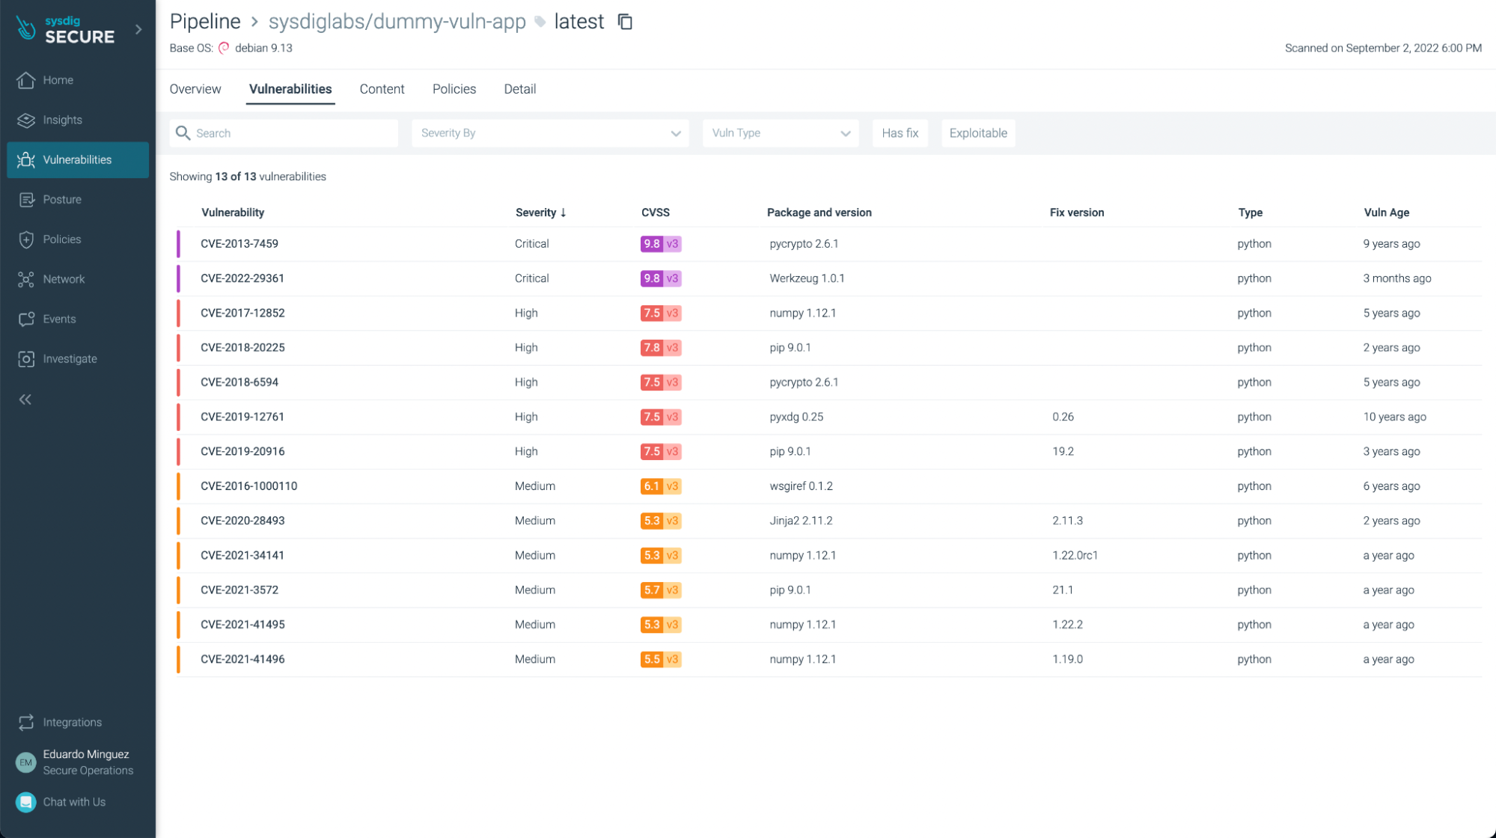Viewport: 1496px width, 838px height.
Task: Open Insights from the sidebar icon
Action: coord(26,120)
